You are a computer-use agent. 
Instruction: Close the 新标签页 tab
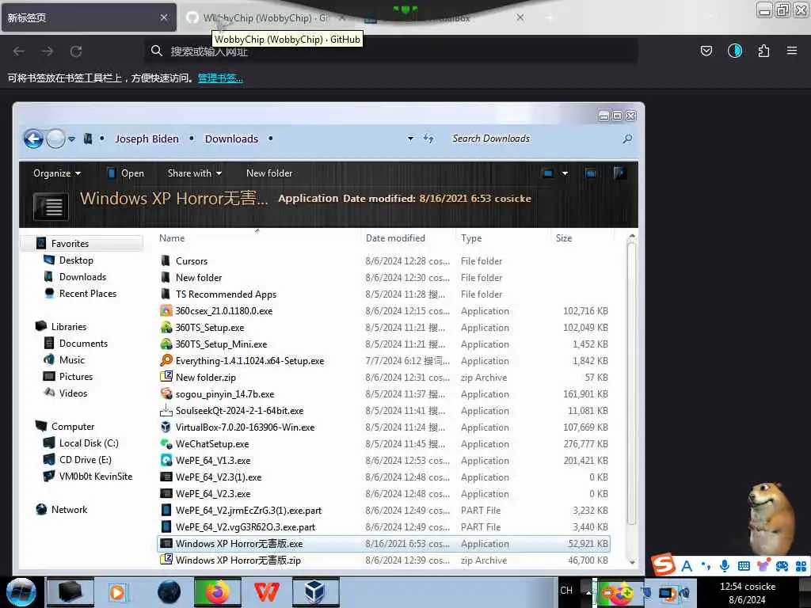(163, 17)
